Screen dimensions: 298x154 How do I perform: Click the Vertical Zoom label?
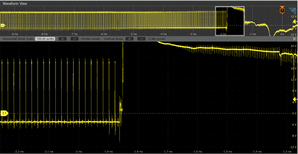pyautogui.click(x=113, y=39)
